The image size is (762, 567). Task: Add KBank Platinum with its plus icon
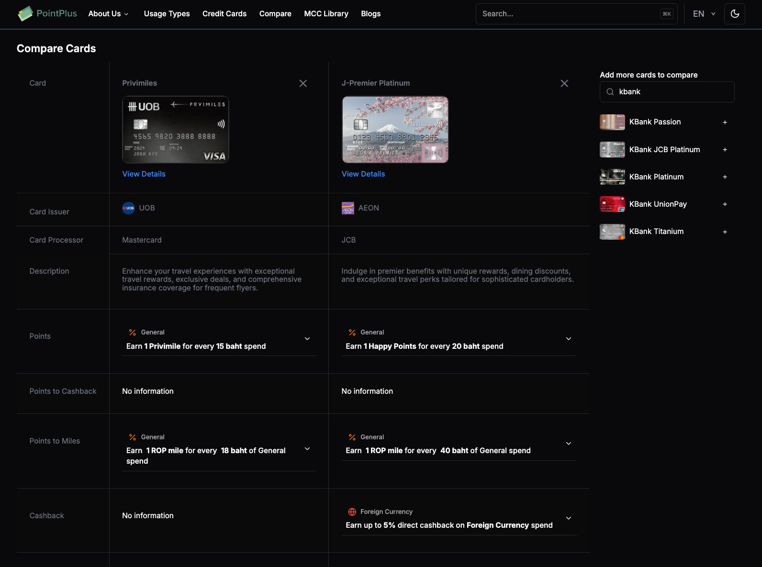tap(725, 177)
